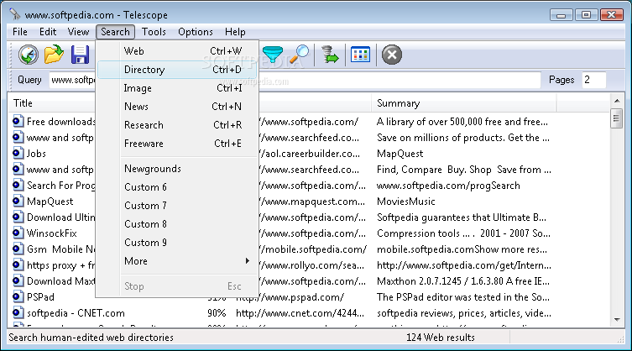This screenshot has width=632, height=351.
Task: Click the scrollbar up arrow
Action: [x=617, y=101]
